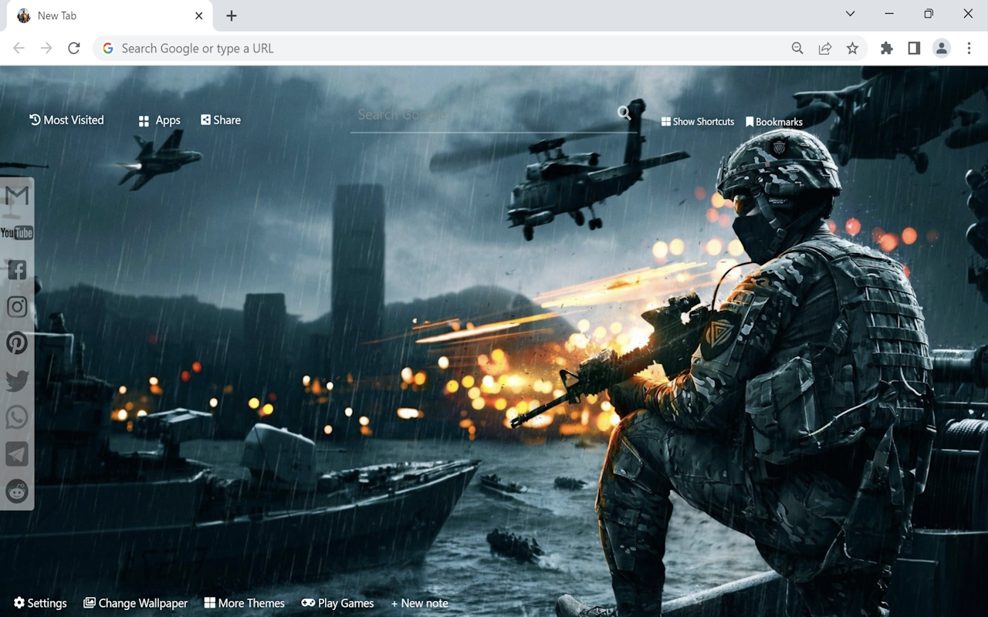988x617 pixels.
Task: Add a New note
Action: point(420,603)
